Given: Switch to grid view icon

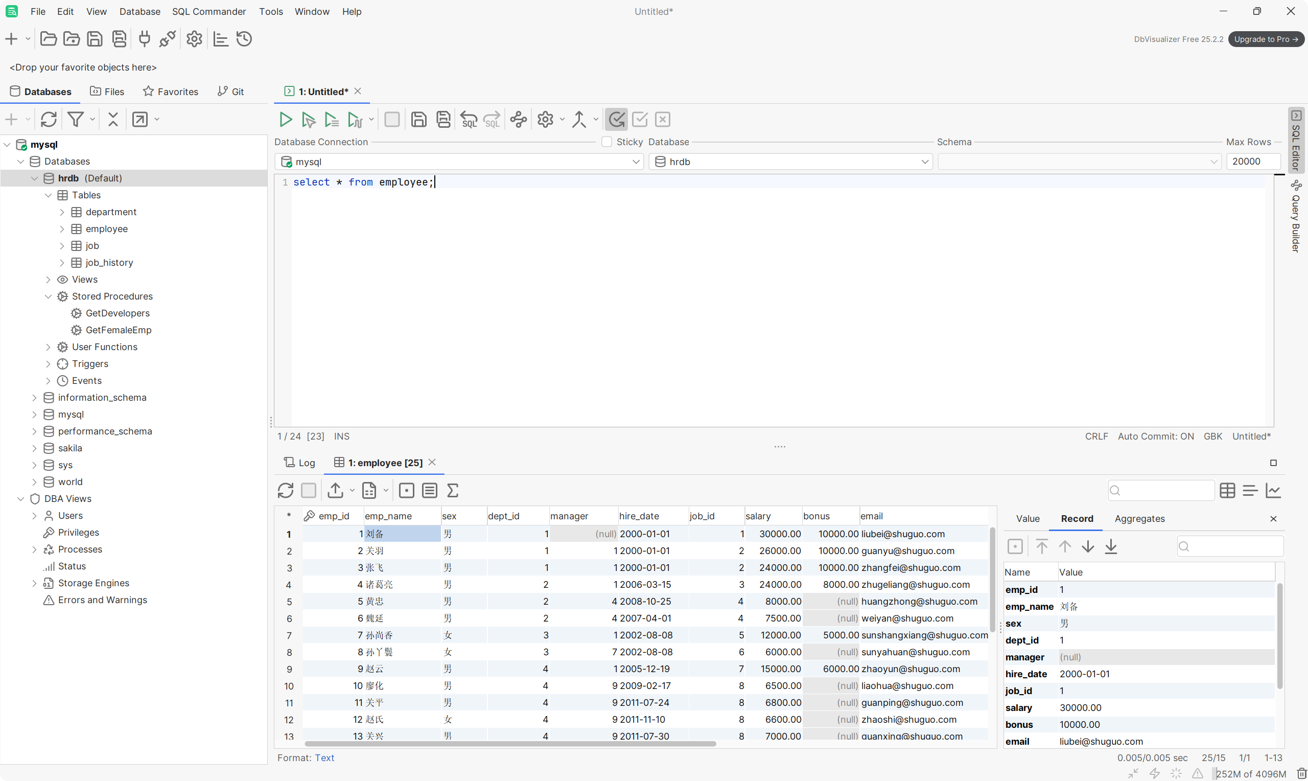Looking at the screenshot, I should point(1228,491).
